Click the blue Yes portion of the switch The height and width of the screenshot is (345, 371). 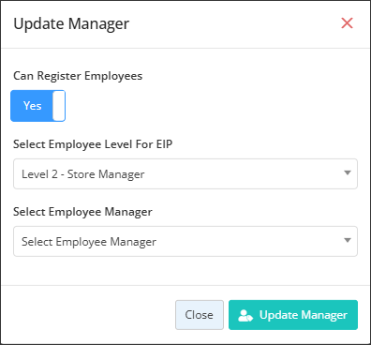pos(32,106)
